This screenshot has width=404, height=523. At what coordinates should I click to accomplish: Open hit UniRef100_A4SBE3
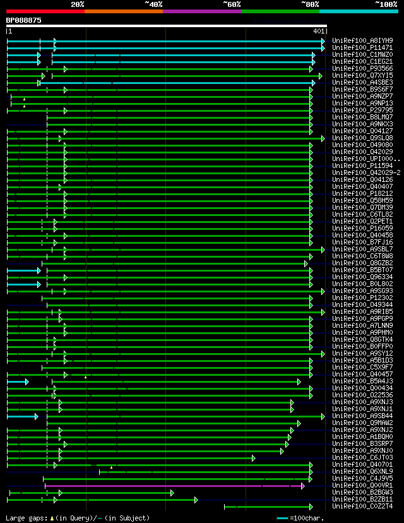362,82
